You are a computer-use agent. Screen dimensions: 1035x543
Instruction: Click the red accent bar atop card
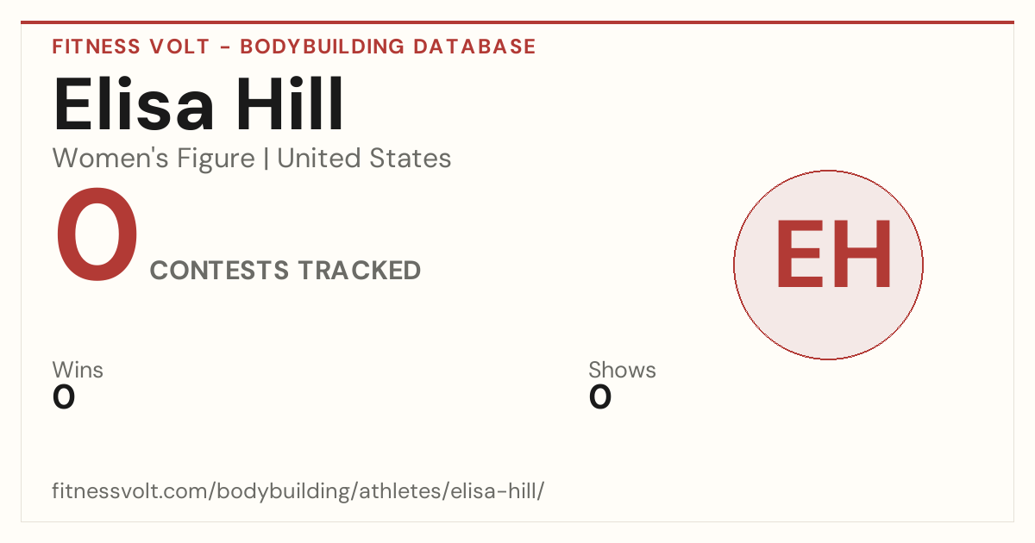(x=517, y=22)
